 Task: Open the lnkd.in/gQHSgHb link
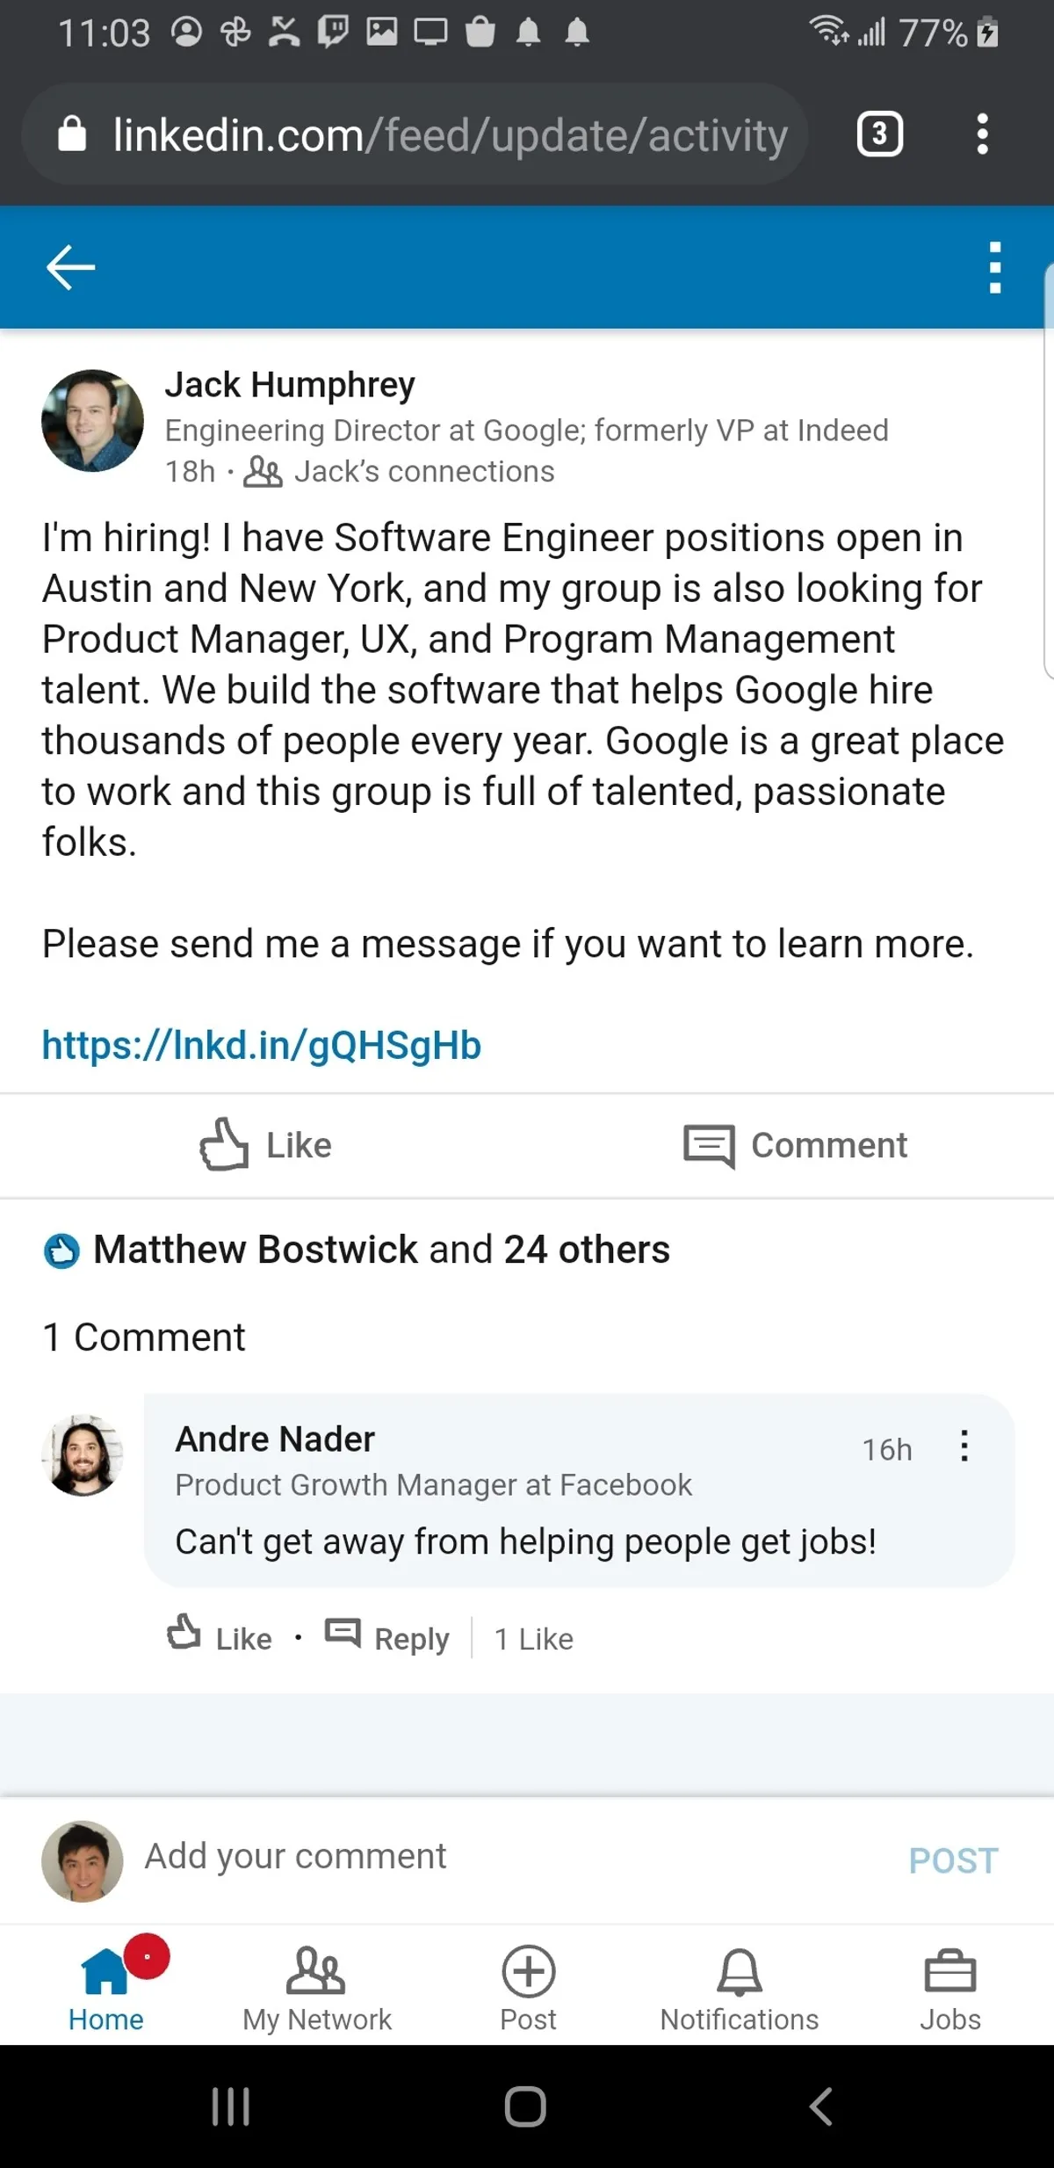coord(262,1046)
